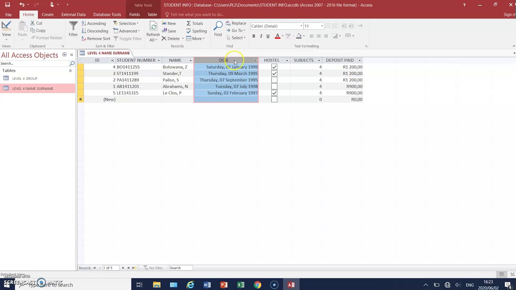Click the Replace command
The width and height of the screenshot is (516, 290).
[236, 23]
